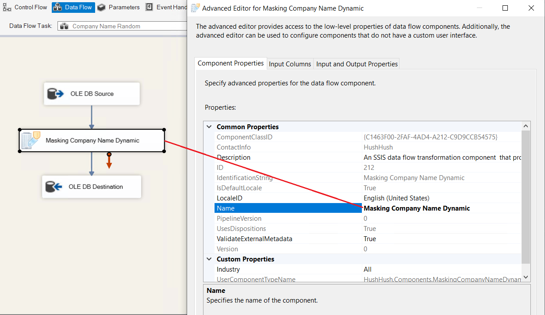
Task: Click the Masking Company Name Dynamic component icon
Action: coord(31,140)
